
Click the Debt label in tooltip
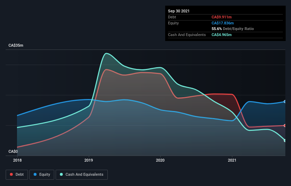pos(172,17)
